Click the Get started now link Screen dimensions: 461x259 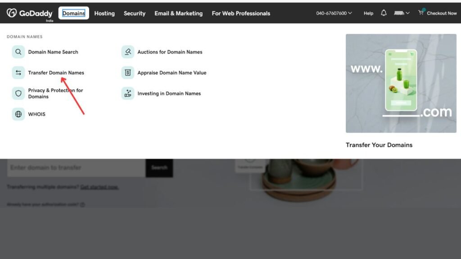[x=99, y=187]
